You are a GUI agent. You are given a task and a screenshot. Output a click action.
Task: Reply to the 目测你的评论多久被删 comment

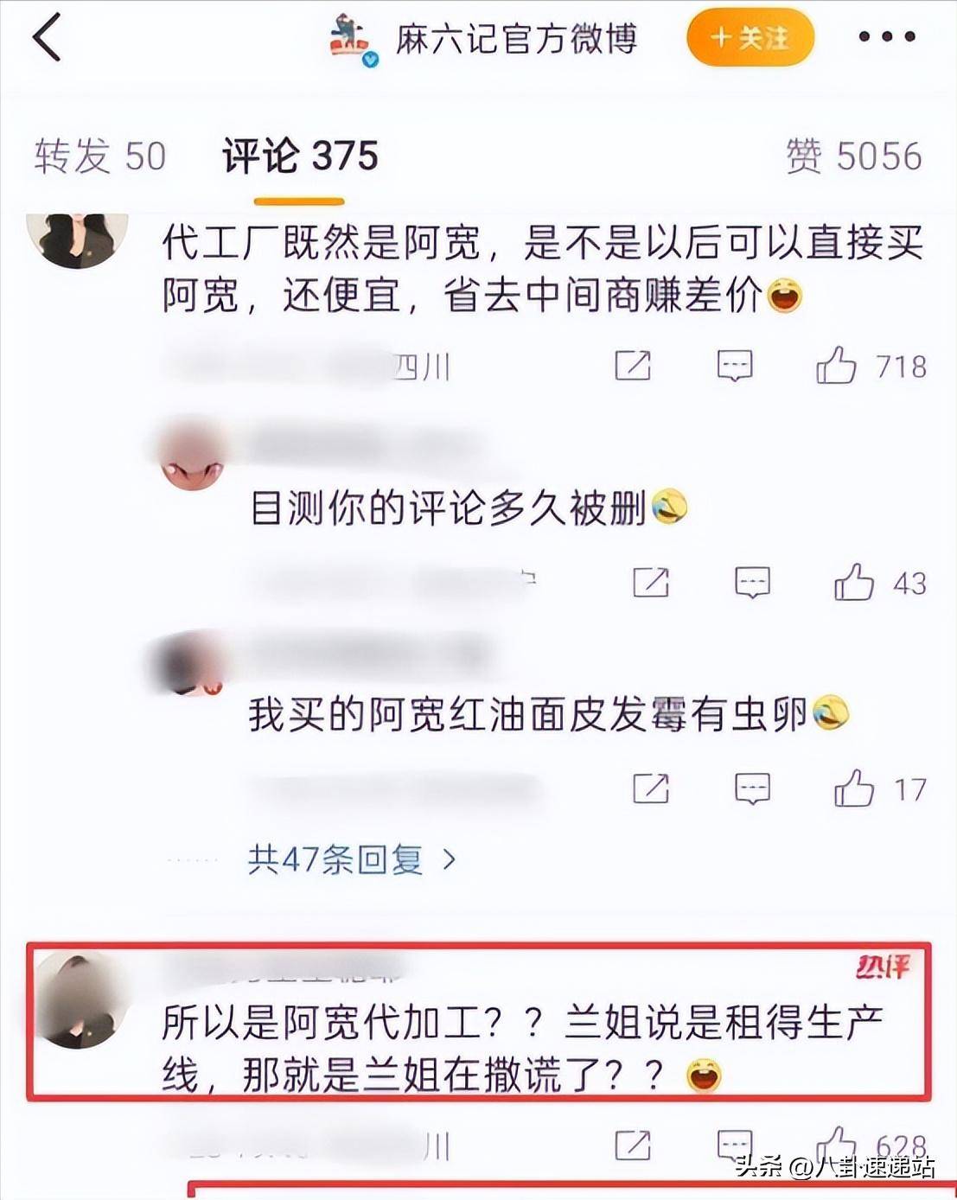tap(752, 584)
